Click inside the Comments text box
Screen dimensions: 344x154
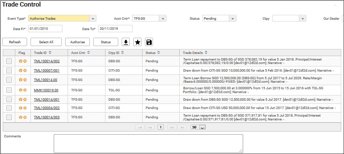(148, 143)
